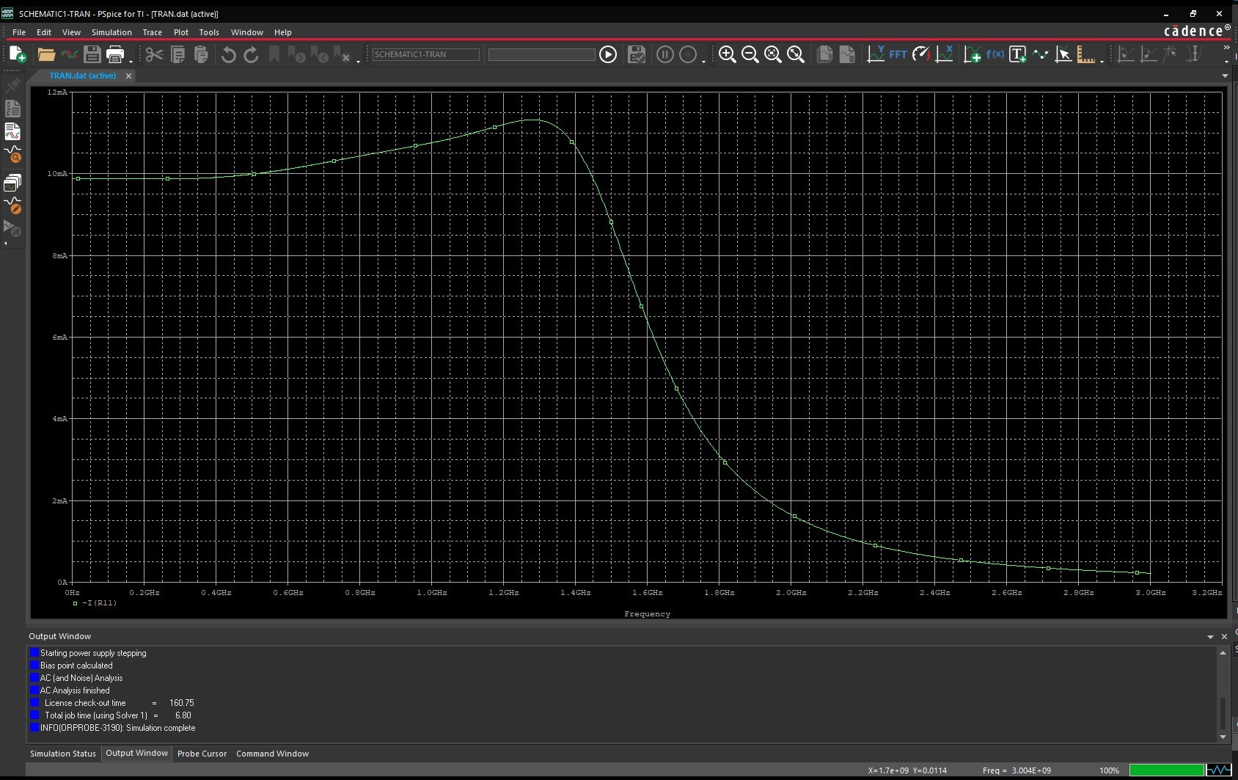Toggle log Y axis icon

(x=876, y=54)
